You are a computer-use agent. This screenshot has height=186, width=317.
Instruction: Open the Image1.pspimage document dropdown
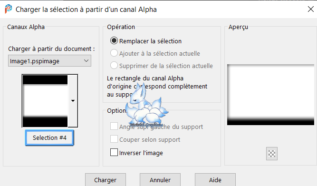tap(49, 61)
